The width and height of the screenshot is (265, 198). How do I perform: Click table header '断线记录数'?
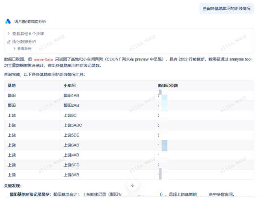[168, 86]
